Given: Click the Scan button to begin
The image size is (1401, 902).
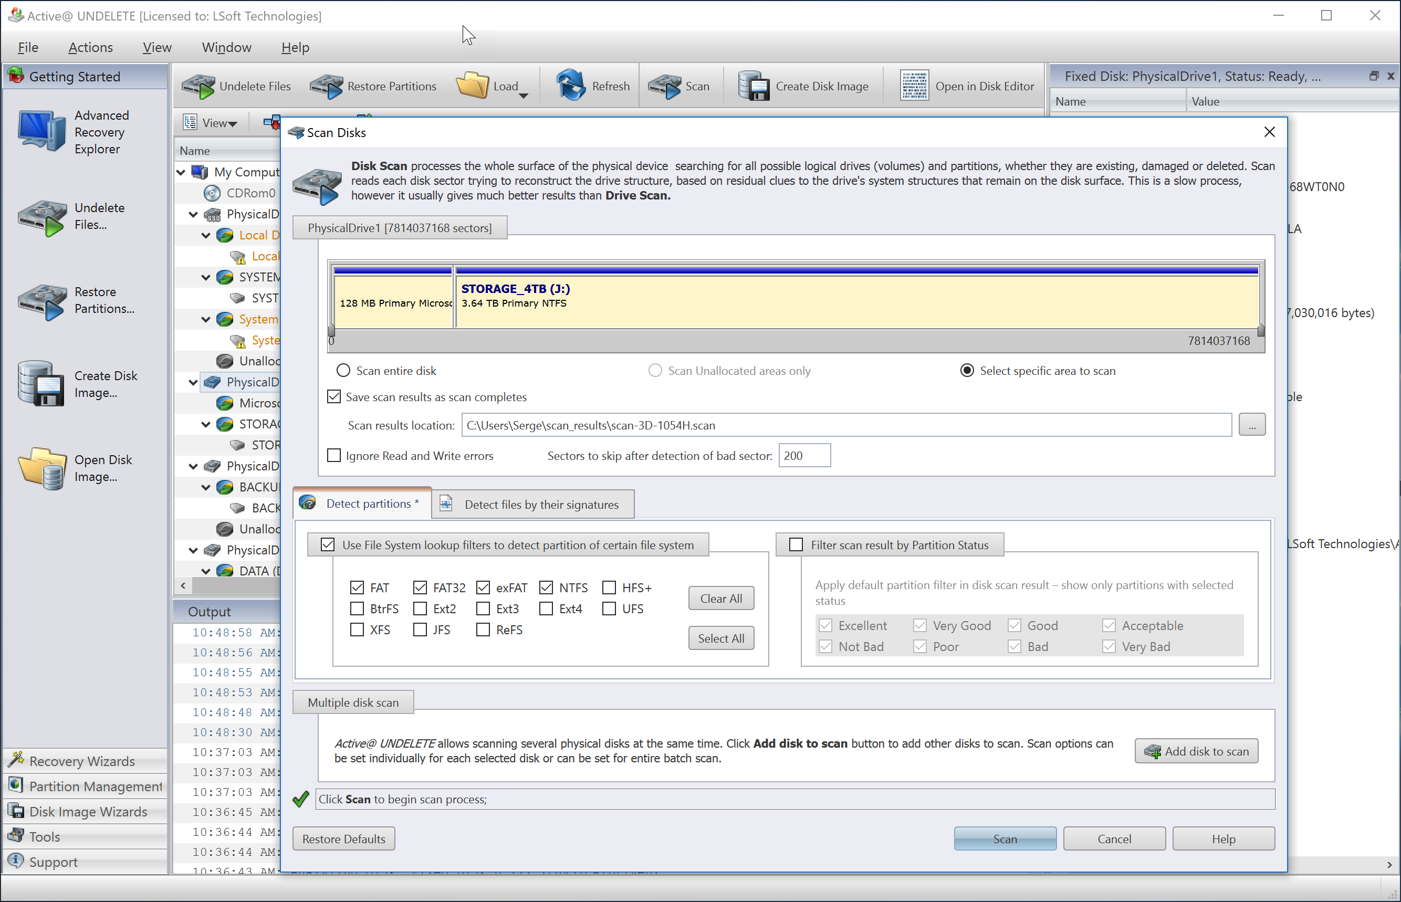Looking at the screenshot, I should pos(1005,838).
